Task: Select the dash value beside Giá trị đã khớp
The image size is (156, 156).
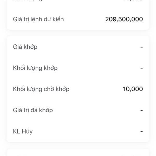Action: point(141,110)
